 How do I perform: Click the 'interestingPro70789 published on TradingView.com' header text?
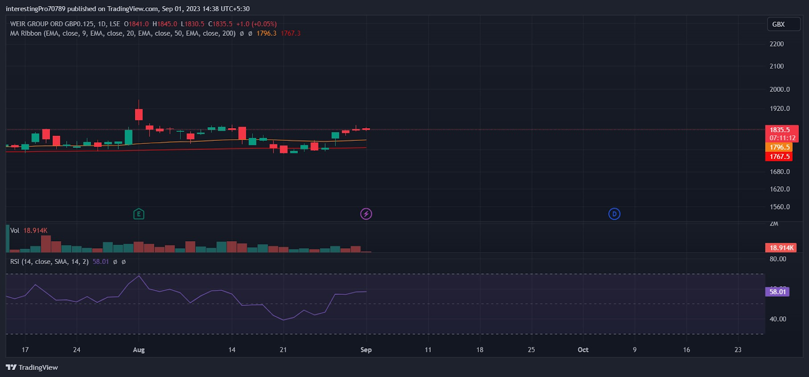click(x=81, y=9)
